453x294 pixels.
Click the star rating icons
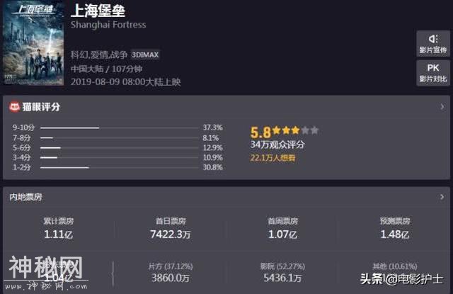[295, 130]
